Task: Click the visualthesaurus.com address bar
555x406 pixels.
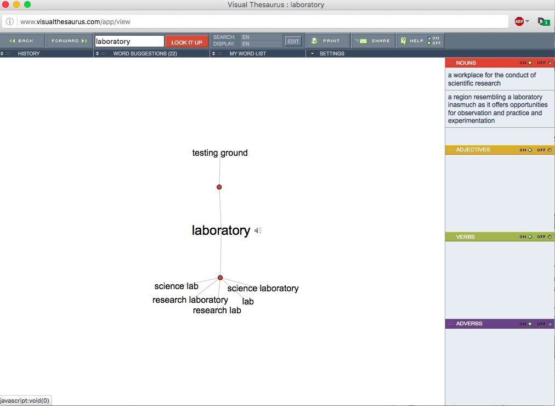Action: pyautogui.click(x=255, y=21)
